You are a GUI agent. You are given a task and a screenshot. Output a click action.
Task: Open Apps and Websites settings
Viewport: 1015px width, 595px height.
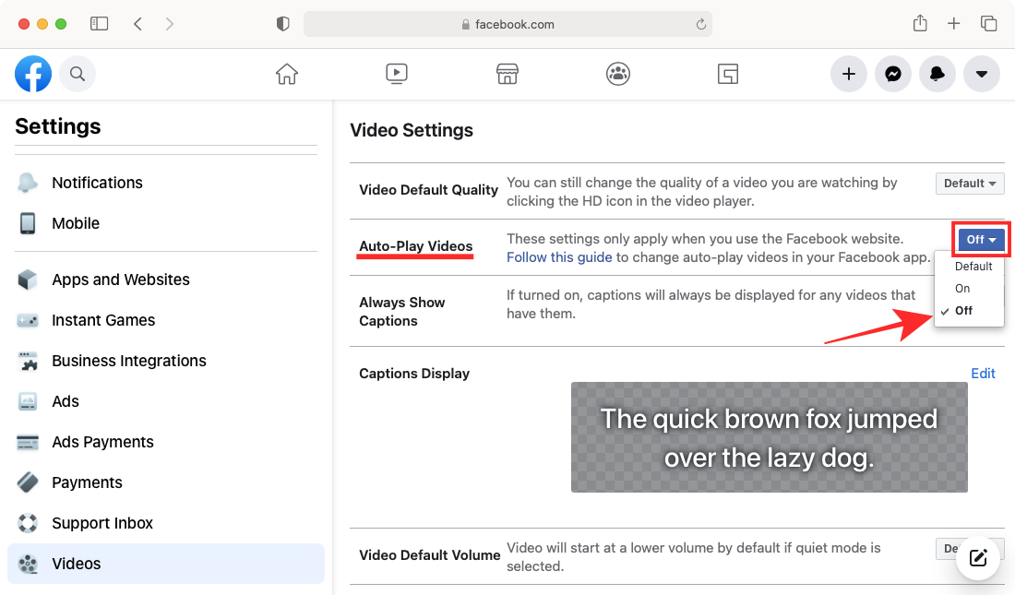pyautogui.click(x=166, y=280)
